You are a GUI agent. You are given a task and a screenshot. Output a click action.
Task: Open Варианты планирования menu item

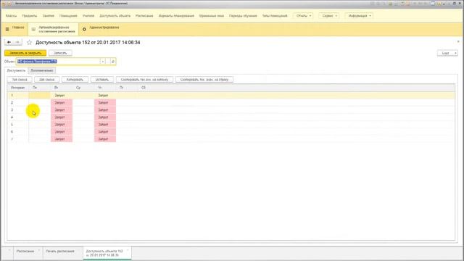coord(176,16)
